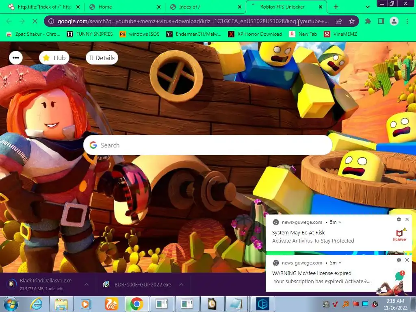Expand options chevron for BlackTriadDallasv1.exe
Image resolution: width=416 pixels, height=312 pixels.
pos(87,284)
